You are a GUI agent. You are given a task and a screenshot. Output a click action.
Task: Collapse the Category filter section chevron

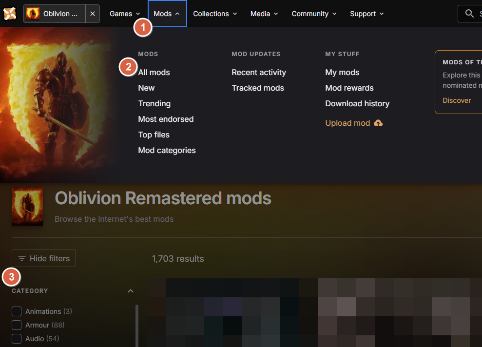(131, 291)
